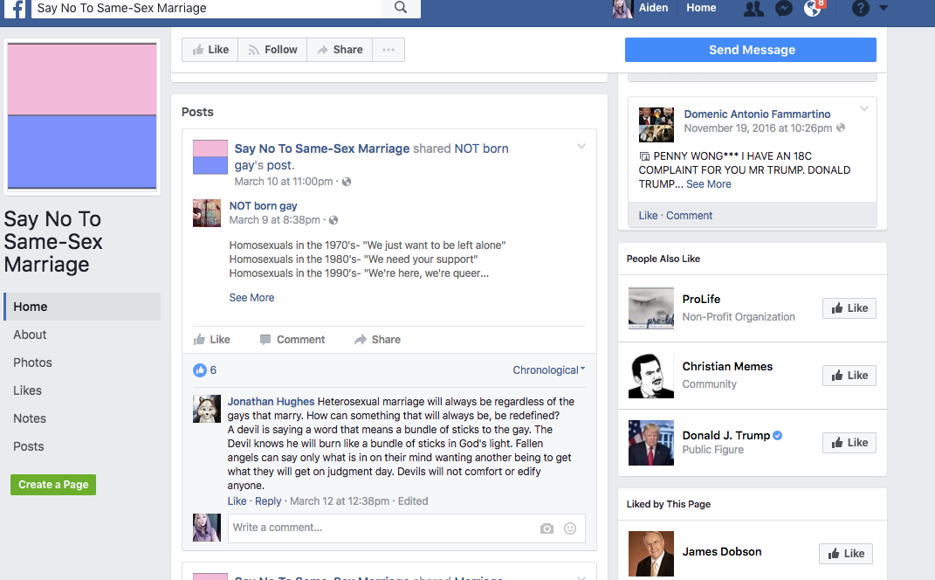The height and width of the screenshot is (580, 935).
Task: Open the notifications globe icon
Action: coord(812,9)
